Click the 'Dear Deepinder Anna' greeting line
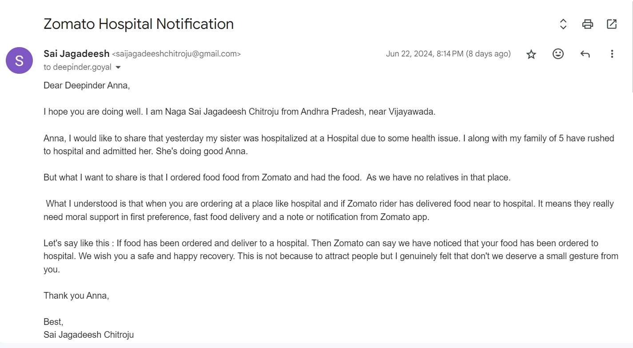633x348 pixels. click(x=87, y=86)
